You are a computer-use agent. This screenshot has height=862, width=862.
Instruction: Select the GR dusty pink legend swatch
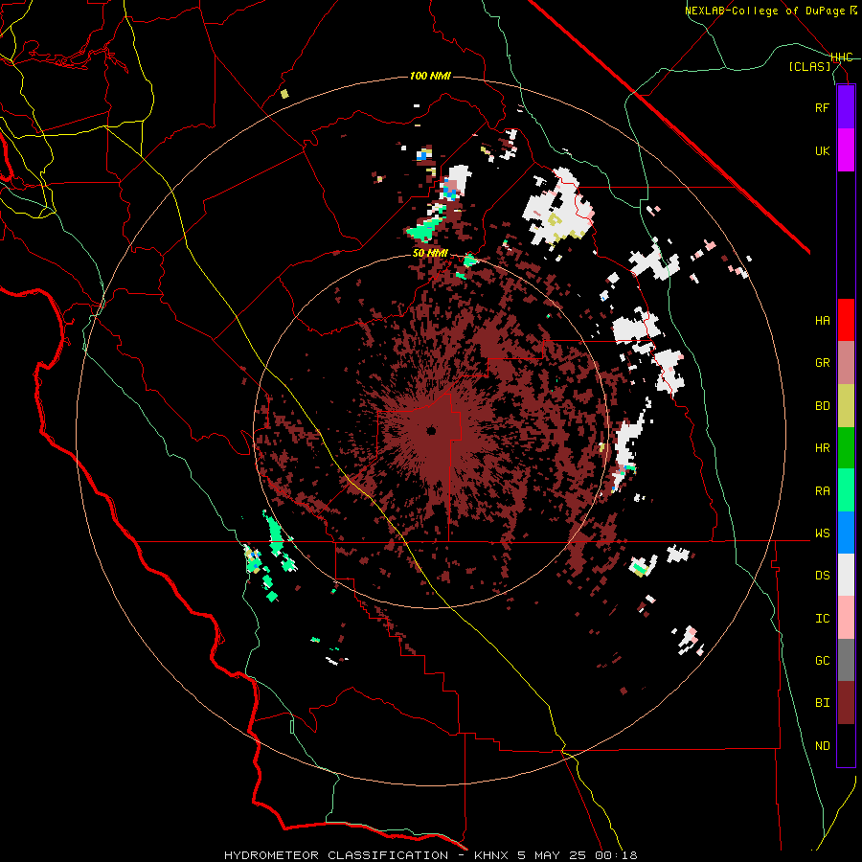coord(846,363)
